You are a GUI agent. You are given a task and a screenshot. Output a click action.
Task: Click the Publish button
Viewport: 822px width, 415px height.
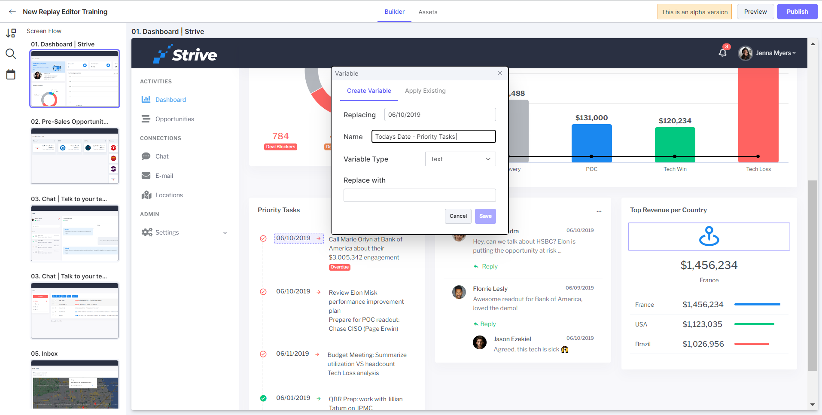pos(797,12)
